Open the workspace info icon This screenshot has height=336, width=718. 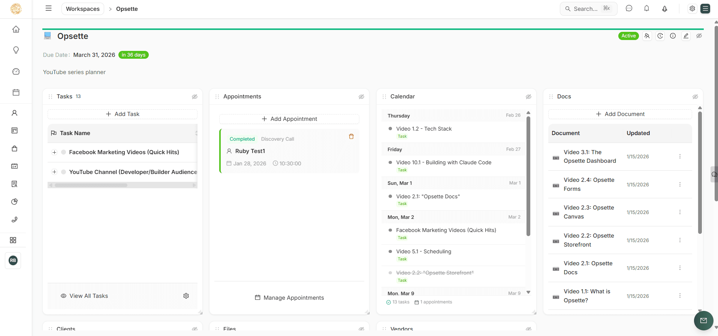[673, 36]
